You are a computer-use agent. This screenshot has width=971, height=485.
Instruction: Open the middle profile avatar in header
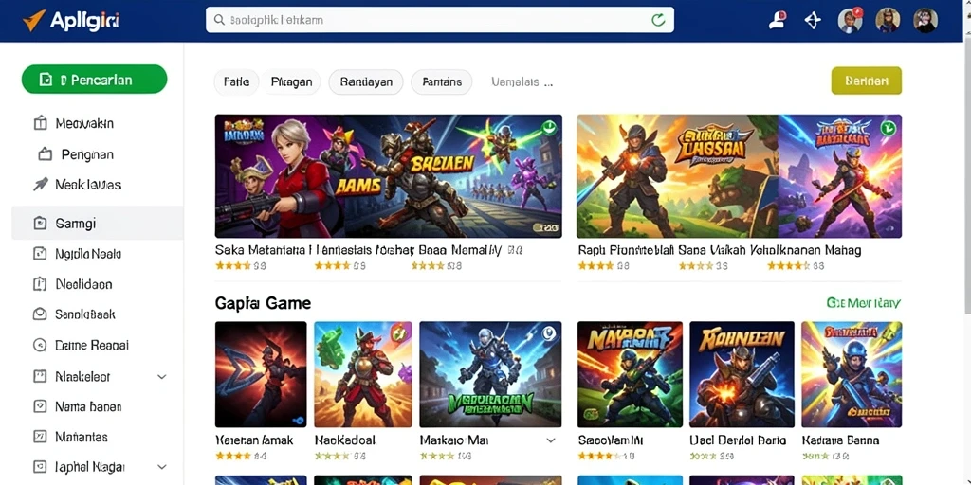point(888,21)
